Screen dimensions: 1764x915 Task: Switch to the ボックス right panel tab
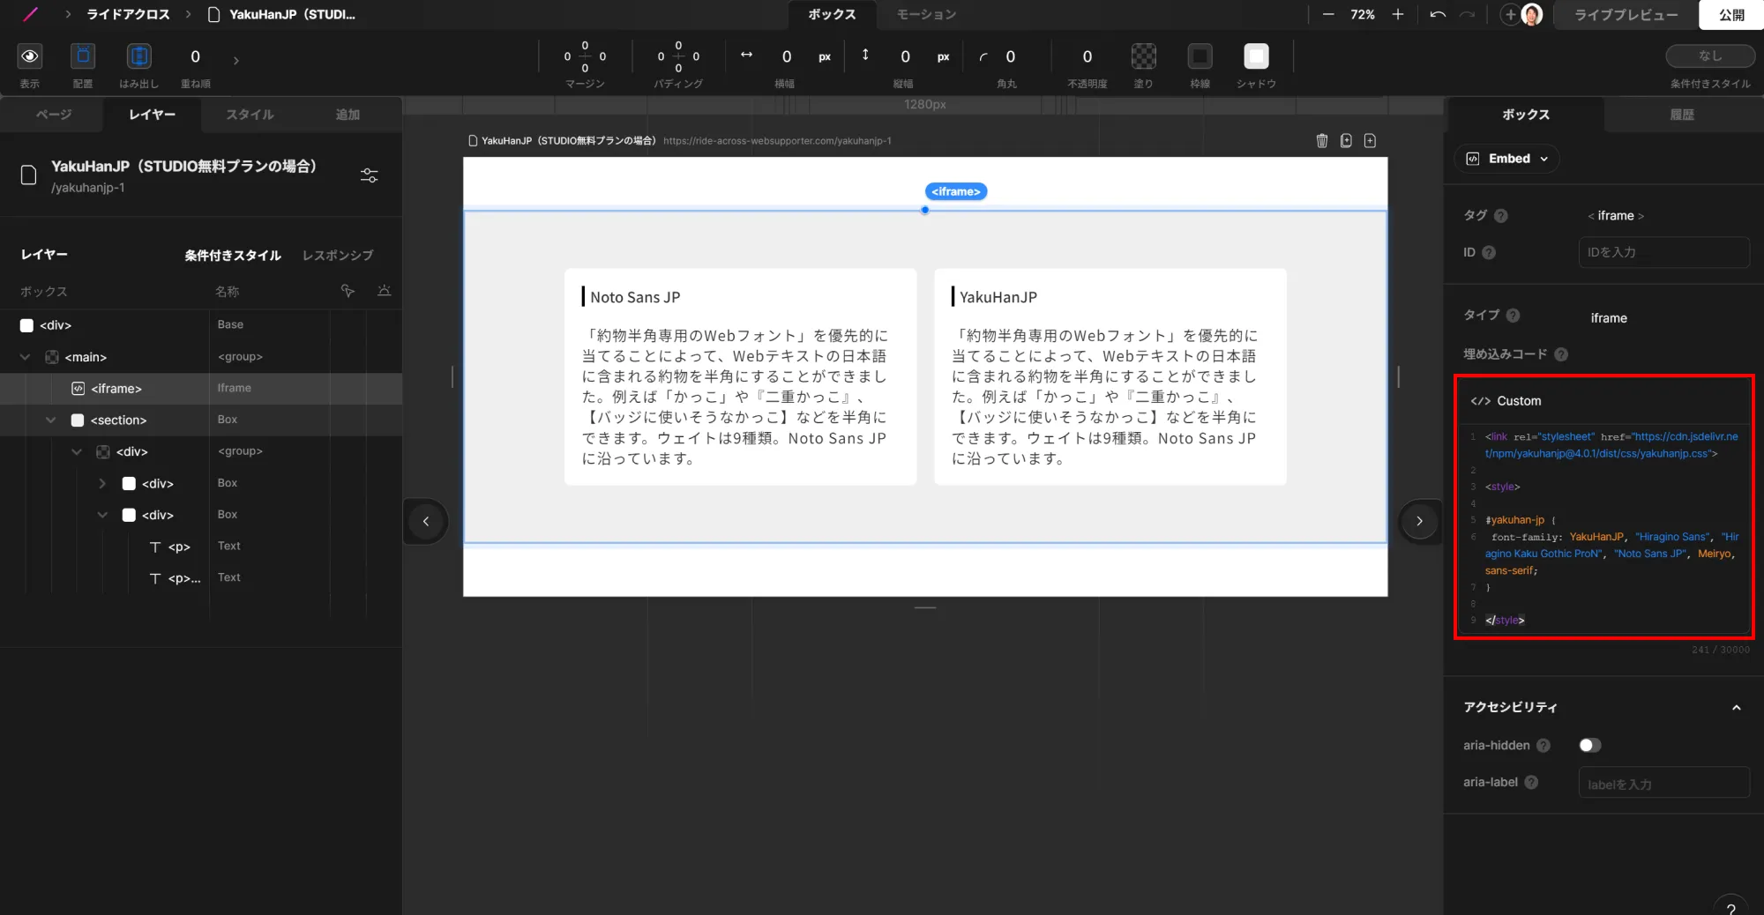point(1525,115)
